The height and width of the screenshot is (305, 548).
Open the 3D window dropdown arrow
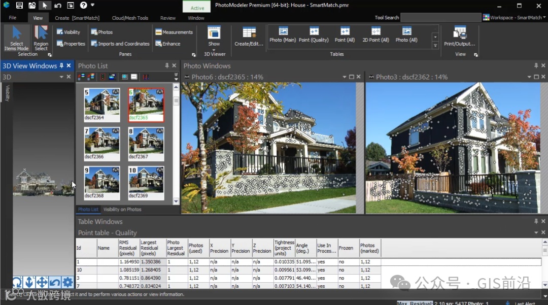(x=61, y=77)
